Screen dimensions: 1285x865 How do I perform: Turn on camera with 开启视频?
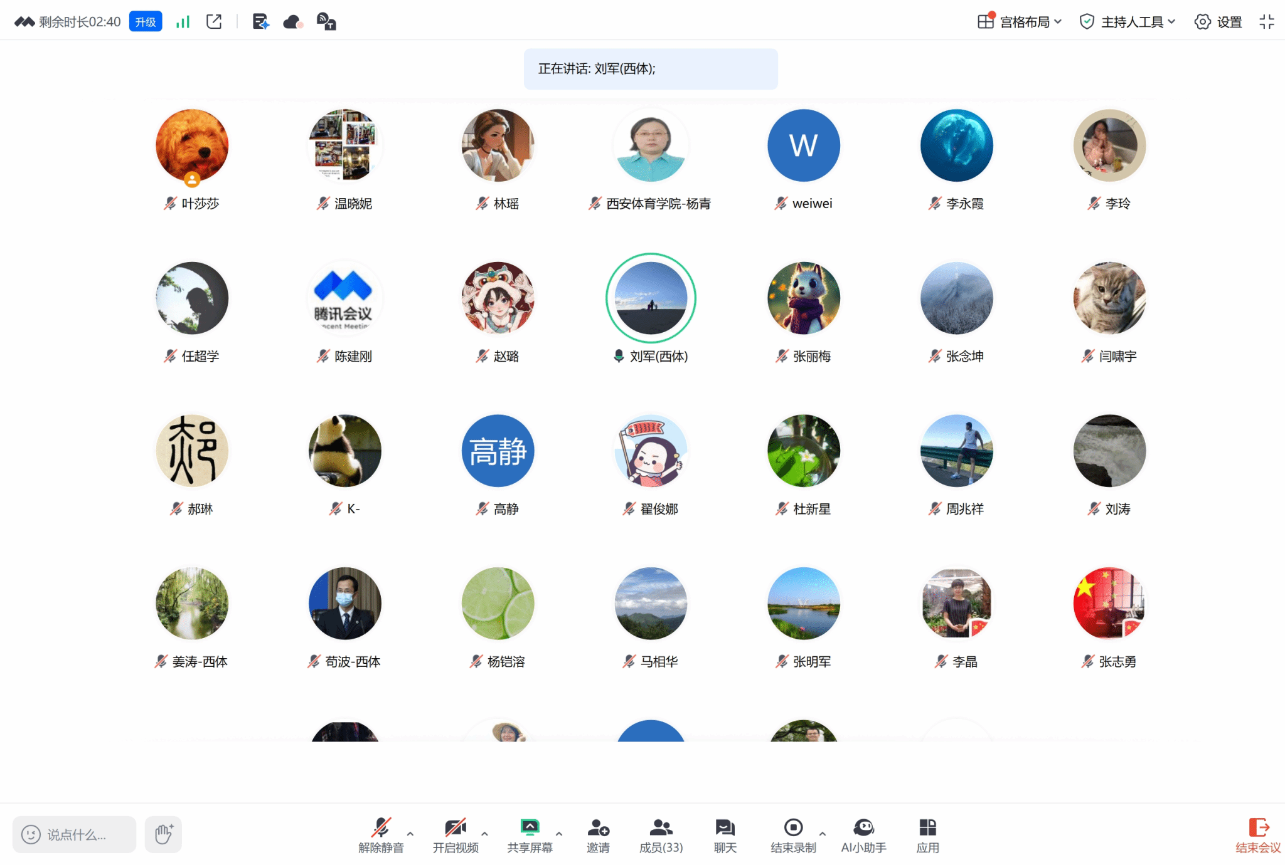456,835
